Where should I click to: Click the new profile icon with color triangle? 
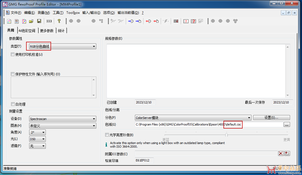click(9, 21)
